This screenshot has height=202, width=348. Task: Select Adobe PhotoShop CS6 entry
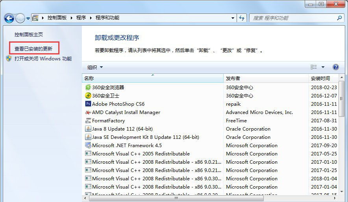tap(118, 104)
